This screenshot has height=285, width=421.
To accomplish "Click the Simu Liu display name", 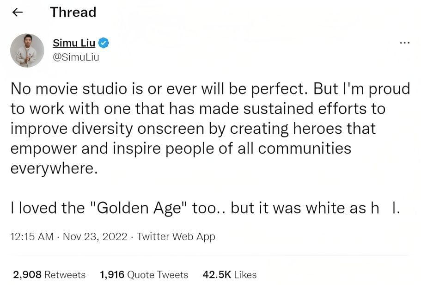I will pos(74,43).
